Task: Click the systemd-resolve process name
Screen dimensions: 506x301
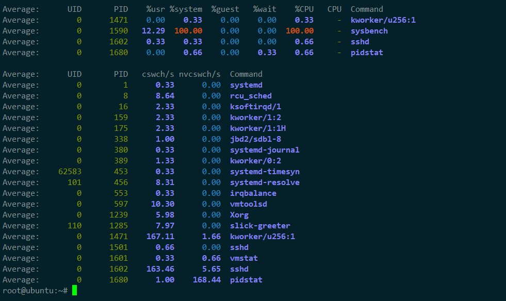Action: 265,182
